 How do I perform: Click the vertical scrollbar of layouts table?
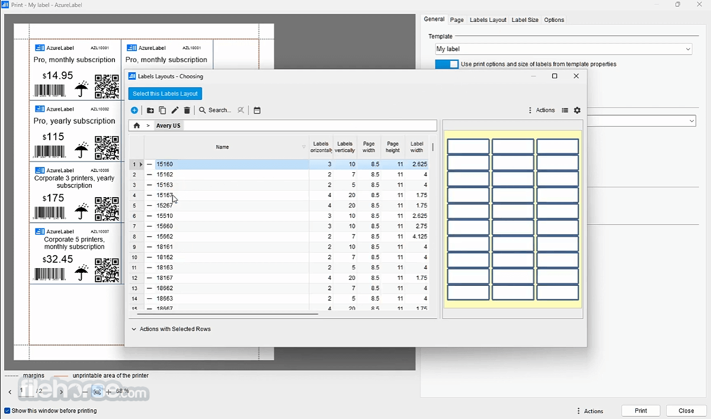[433, 147]
